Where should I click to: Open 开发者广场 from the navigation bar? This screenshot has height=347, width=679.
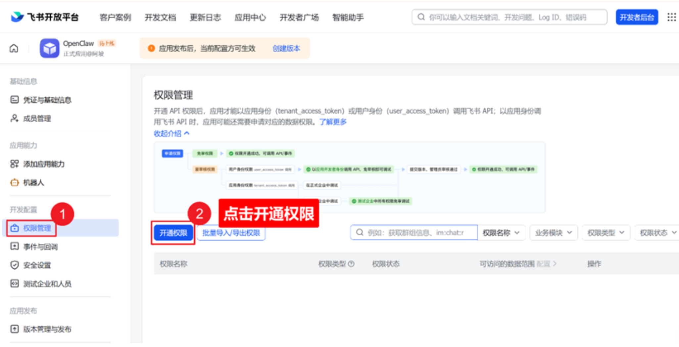[x=299, y=18]
